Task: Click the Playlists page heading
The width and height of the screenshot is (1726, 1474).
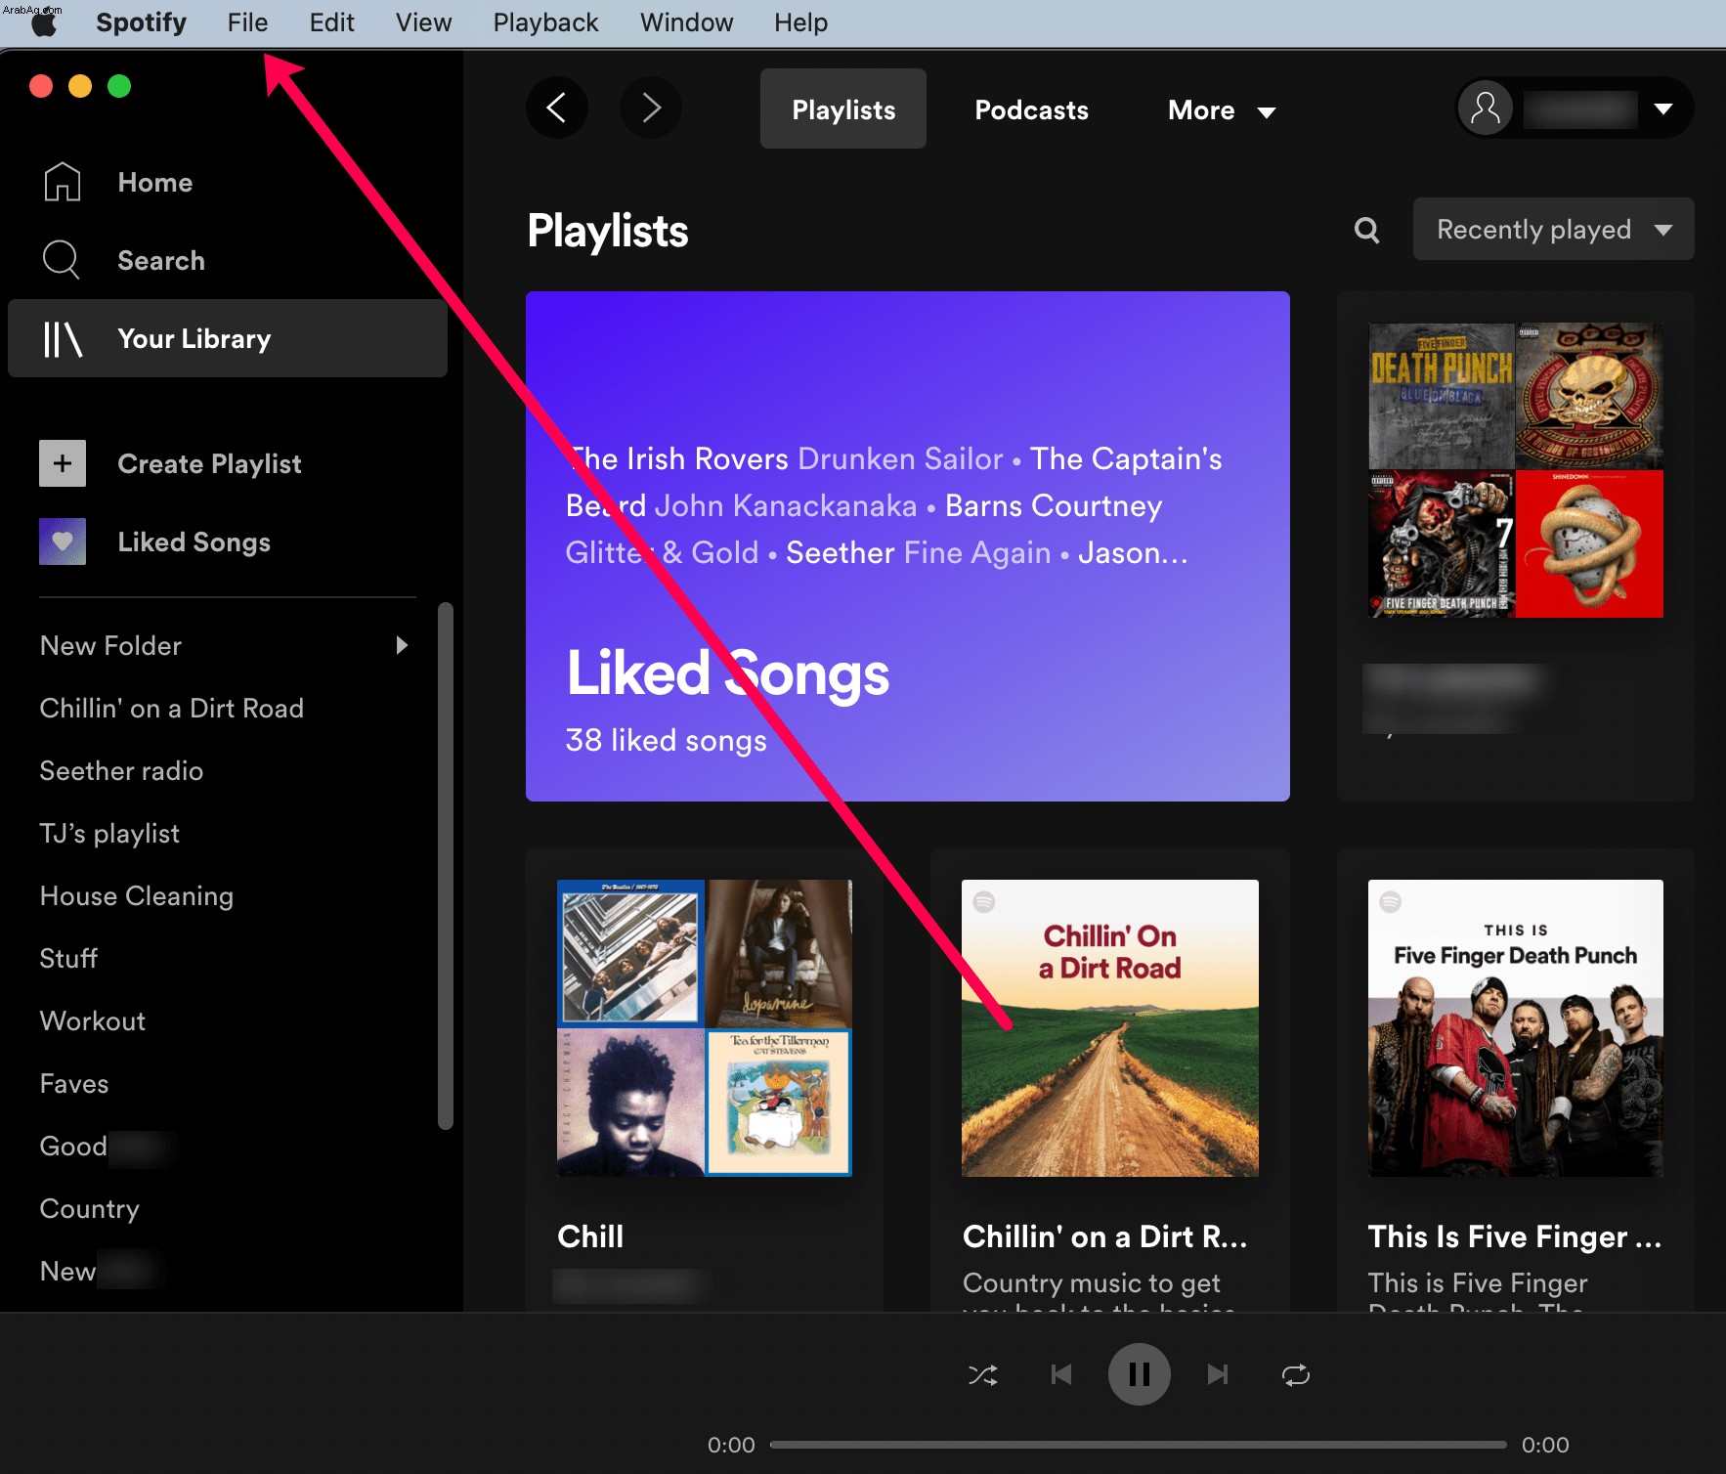Action: [x=608, y=231]
